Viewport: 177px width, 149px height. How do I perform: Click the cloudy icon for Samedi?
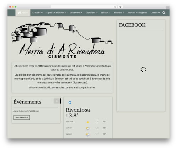pos(88,135)
